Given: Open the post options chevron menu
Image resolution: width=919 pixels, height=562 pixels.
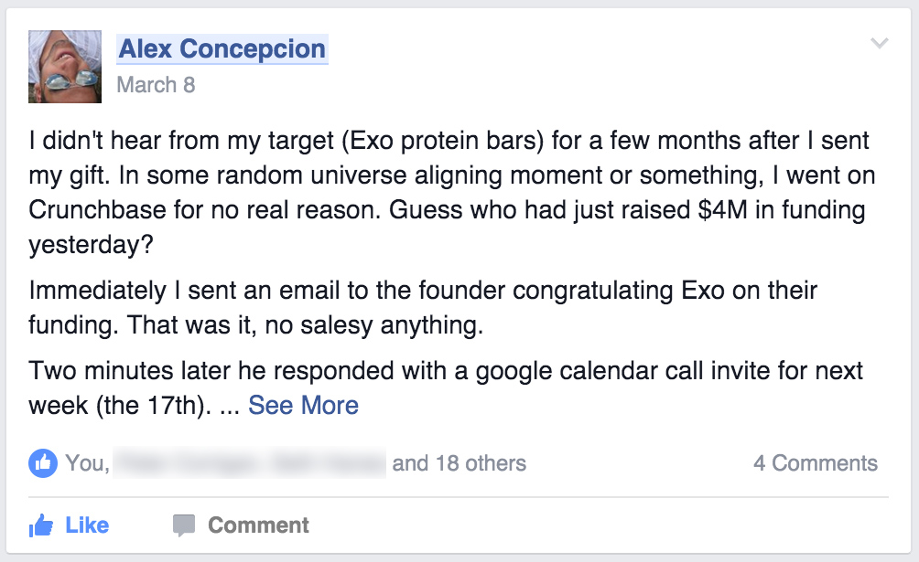Looking at the screenshot, I should pos(879,43).
